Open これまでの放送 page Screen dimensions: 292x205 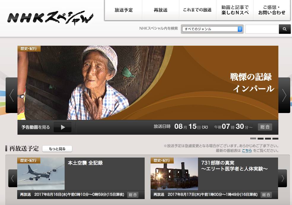(197, 10)
